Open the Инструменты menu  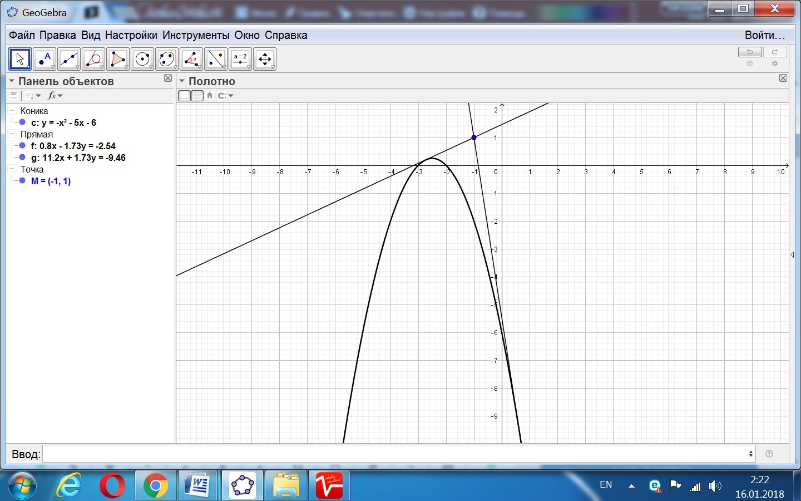coord(196,35)
